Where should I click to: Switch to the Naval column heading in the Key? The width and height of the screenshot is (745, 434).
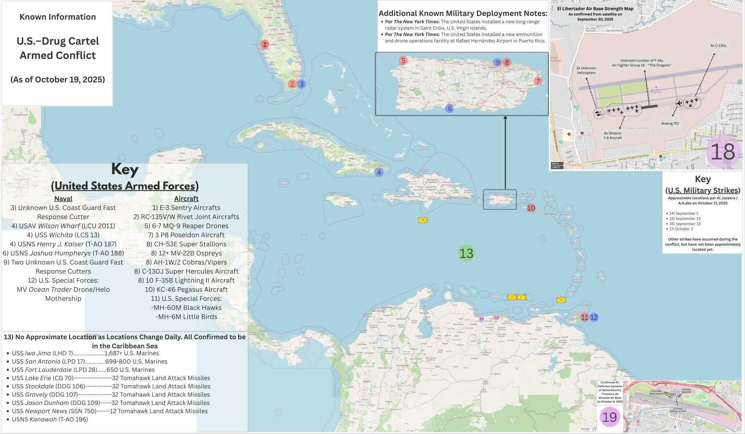[x=63, y=198]
